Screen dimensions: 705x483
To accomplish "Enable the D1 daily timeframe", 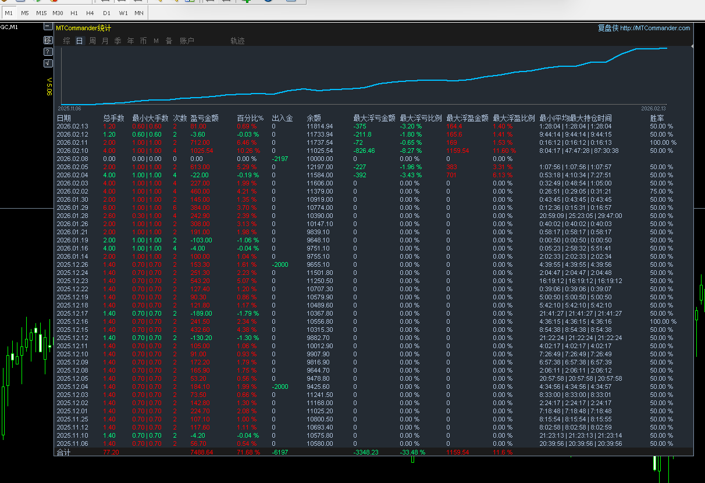I will pos(106,13).
